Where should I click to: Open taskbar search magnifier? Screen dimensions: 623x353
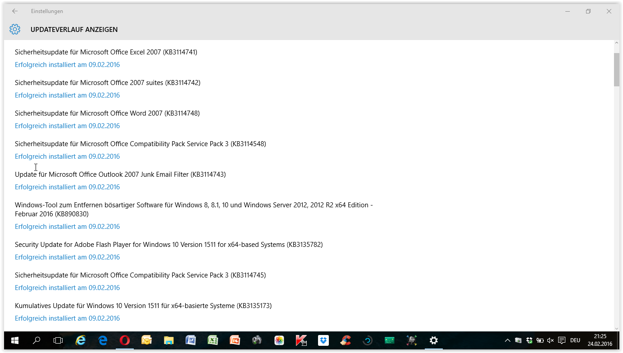pos(36,340)
